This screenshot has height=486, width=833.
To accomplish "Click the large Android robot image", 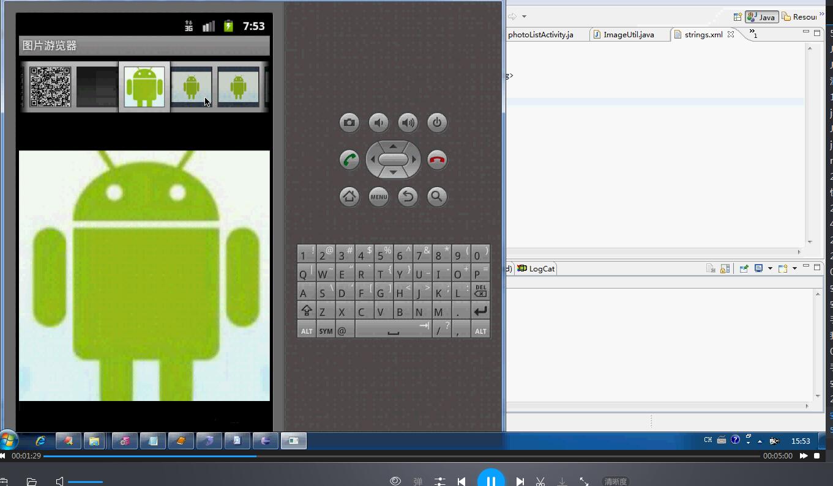I will pos(144,276).
